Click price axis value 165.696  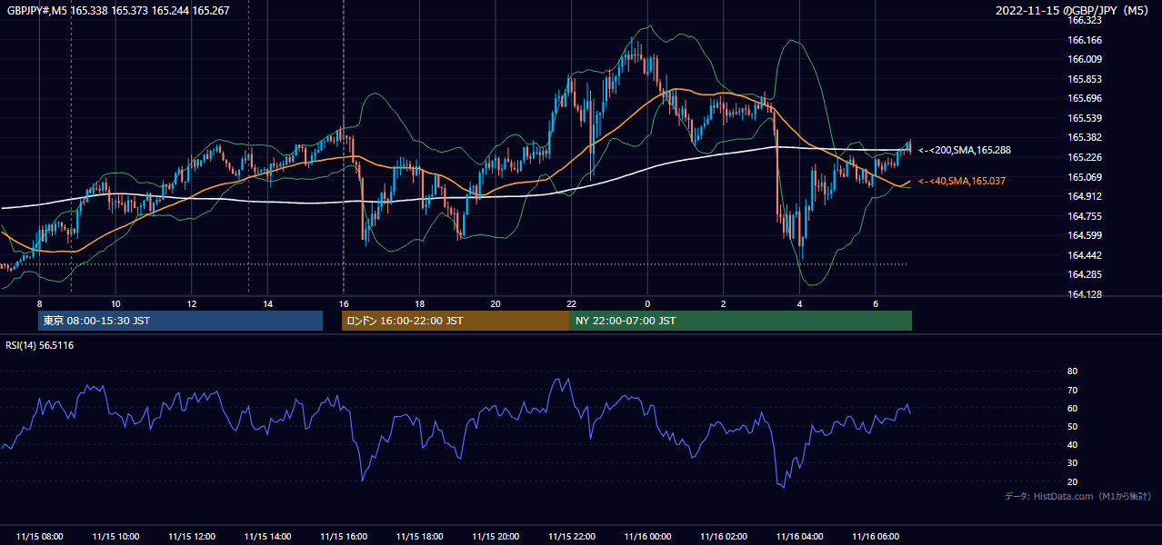(1085, 98)
